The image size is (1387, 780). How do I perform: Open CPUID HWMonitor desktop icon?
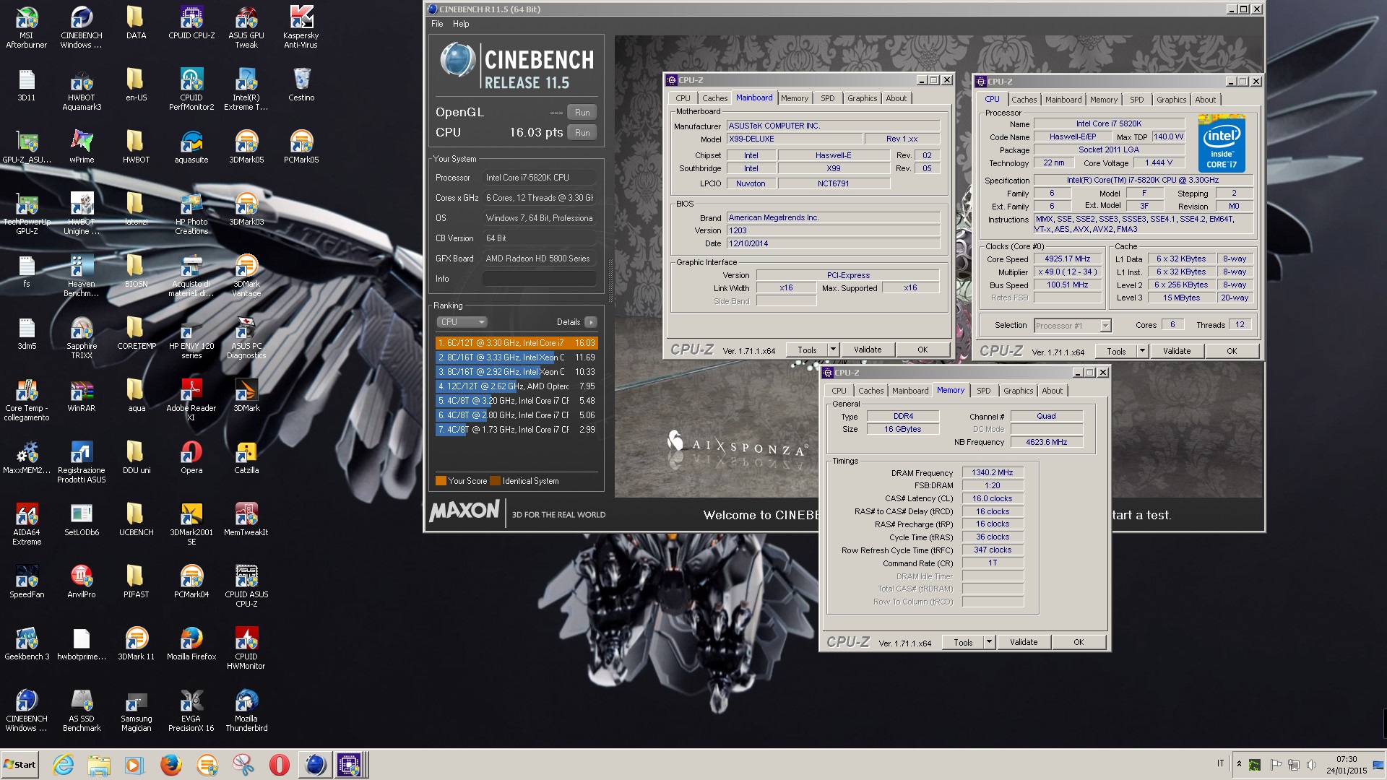coord(246,649)
